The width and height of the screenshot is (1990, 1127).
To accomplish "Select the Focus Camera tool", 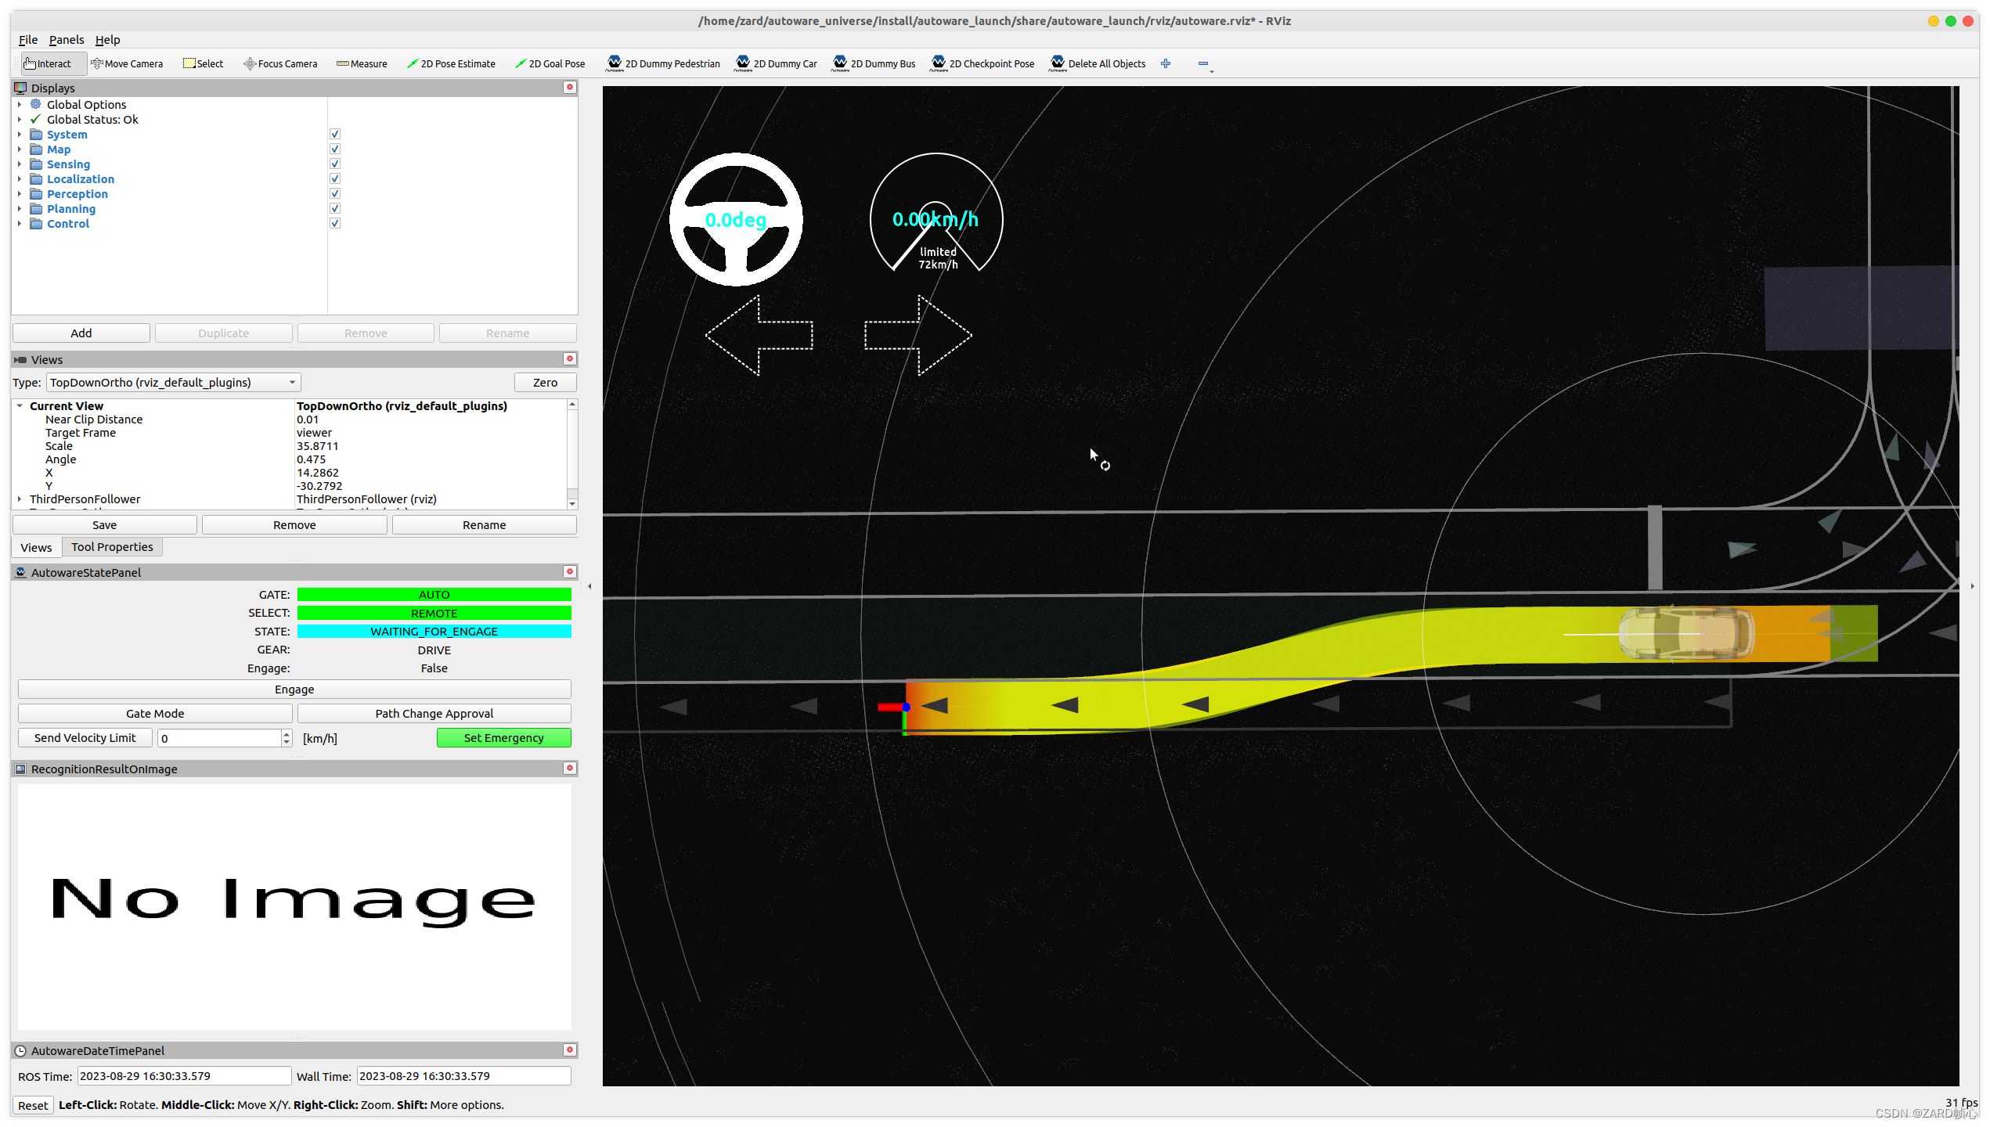I will 280,64.
